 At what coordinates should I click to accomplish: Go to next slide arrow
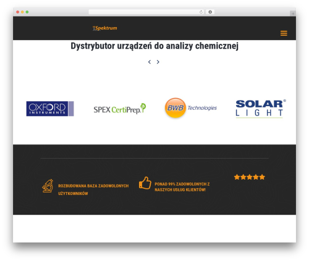(158, 62)
